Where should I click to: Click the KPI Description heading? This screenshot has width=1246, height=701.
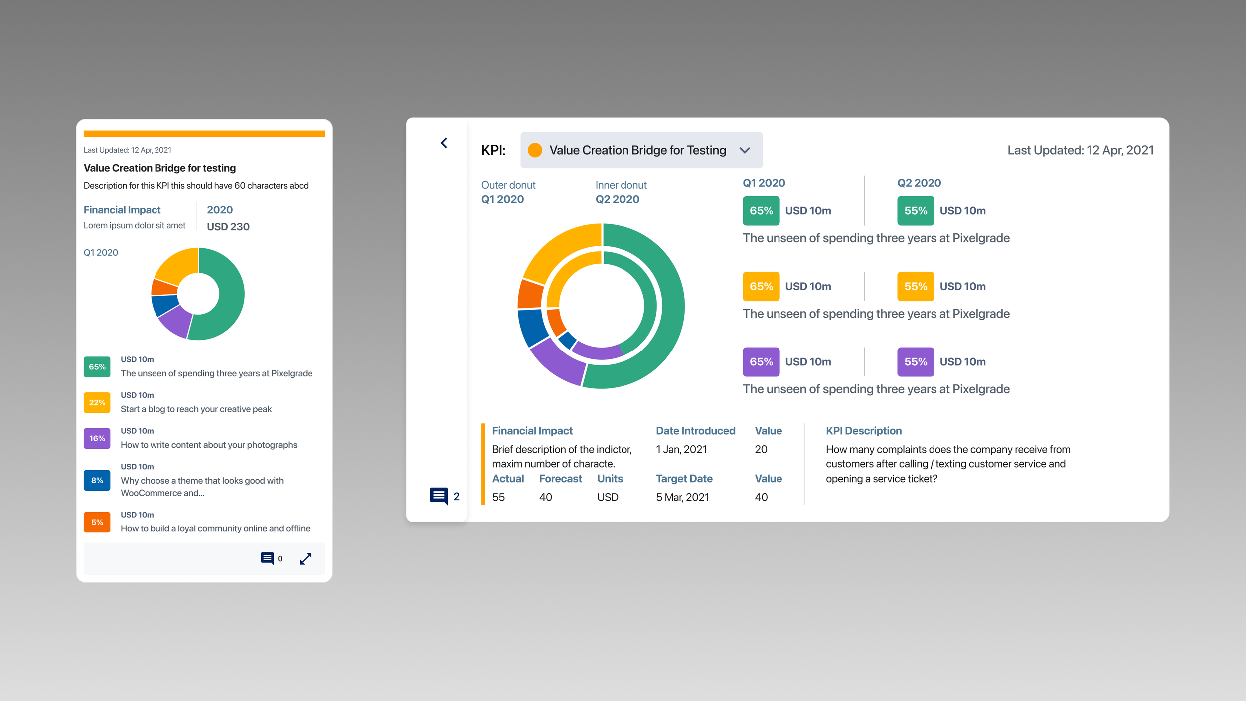pyautogui.click(x=863, y=431)
